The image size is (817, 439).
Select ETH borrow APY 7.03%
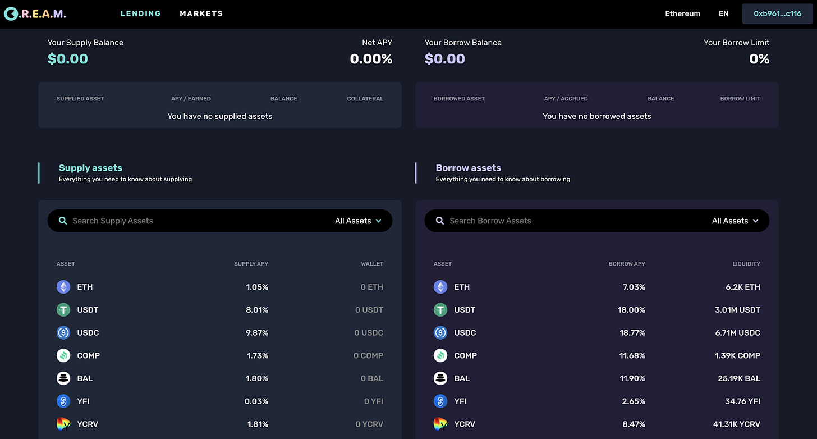click(634, 287)
